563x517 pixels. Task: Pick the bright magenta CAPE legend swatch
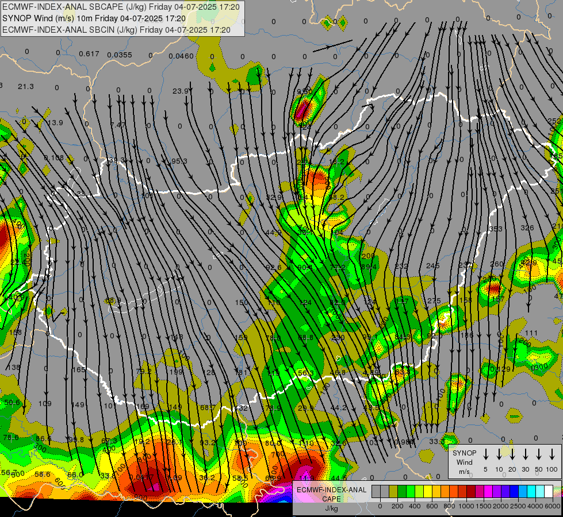488,492
